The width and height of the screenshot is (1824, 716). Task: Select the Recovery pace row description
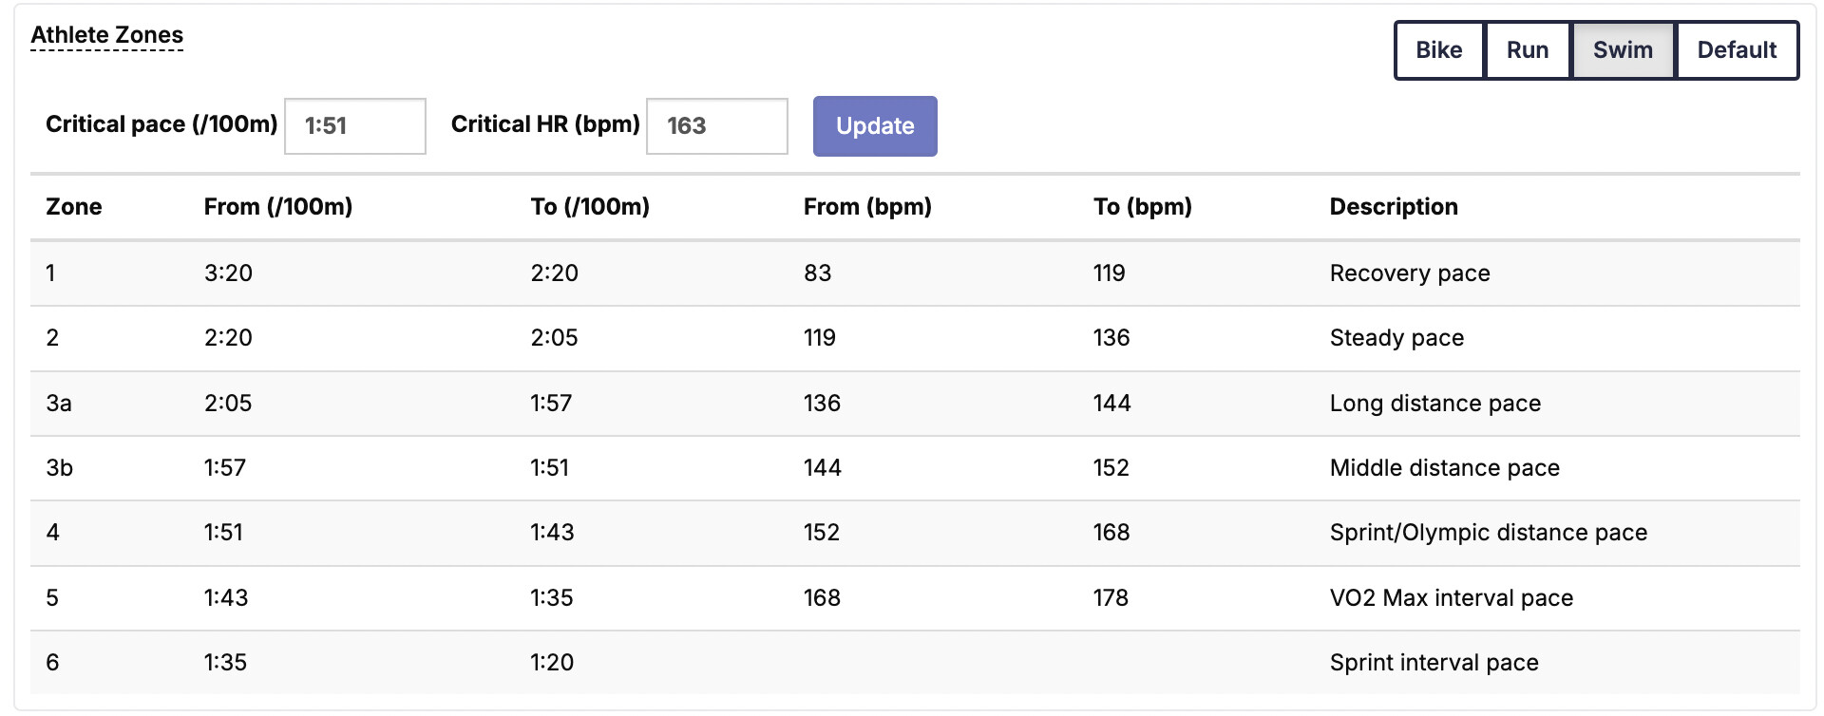tap(1409, 273)
